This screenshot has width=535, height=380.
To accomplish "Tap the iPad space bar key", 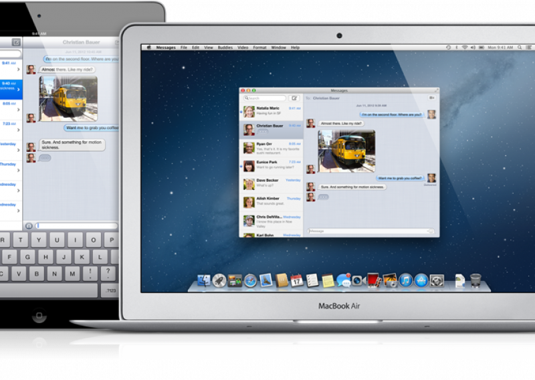I will [49, 290].
